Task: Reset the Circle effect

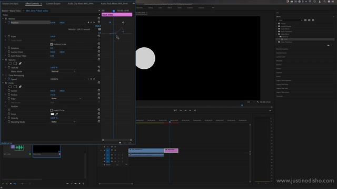Action: (99, 83)
